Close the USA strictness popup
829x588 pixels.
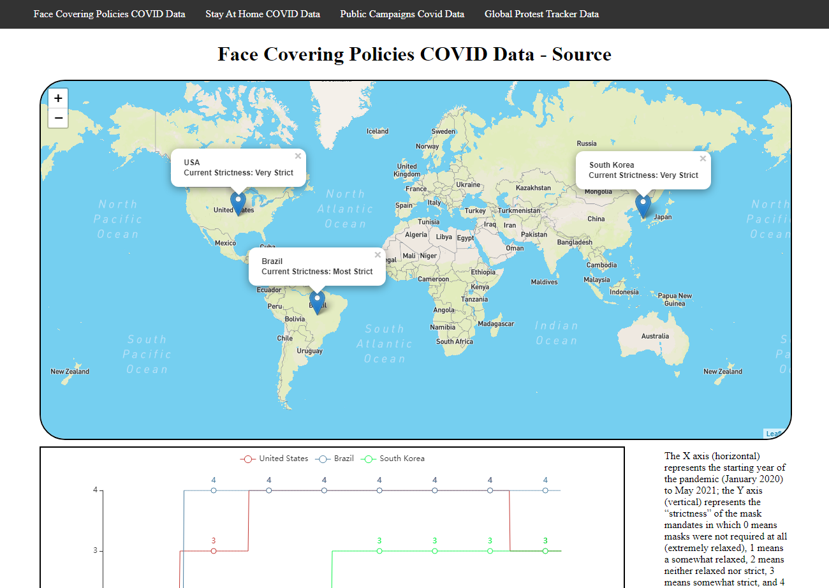tap(298, 156)
